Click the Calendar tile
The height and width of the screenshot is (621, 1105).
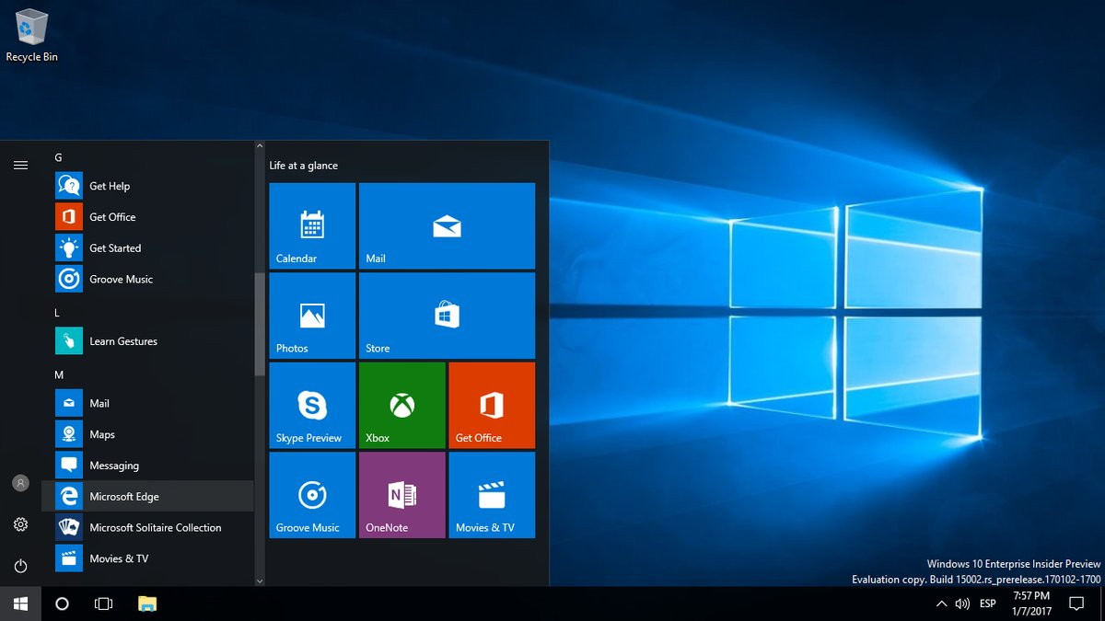(x=312, y=226)
